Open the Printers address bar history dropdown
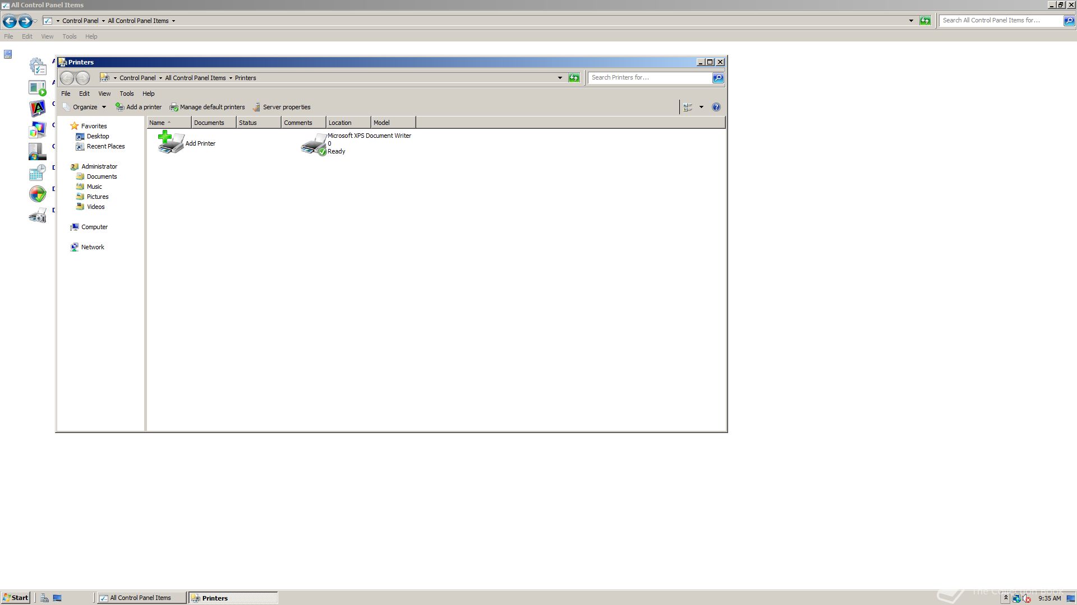 coord(560,78)
